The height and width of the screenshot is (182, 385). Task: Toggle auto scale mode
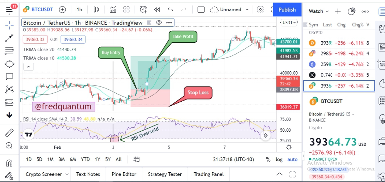pyautogui.click(x=292, y=160)
